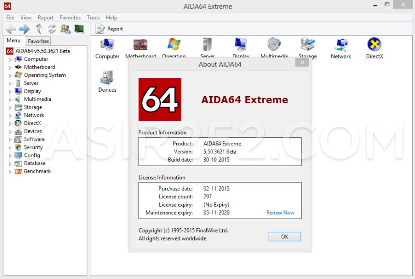This screenshot has width=415, height=279.
Task: Expand the Motherboard tree node
Action: coord(10,68)
